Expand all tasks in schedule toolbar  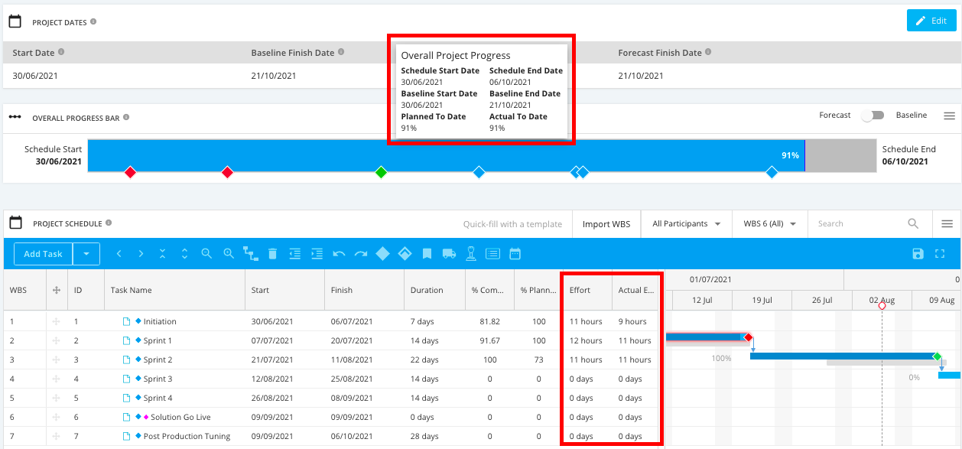(x=184, y=253)
